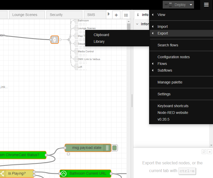
Task: Open the list of flow tabs icon
Action: click(126, 15)
